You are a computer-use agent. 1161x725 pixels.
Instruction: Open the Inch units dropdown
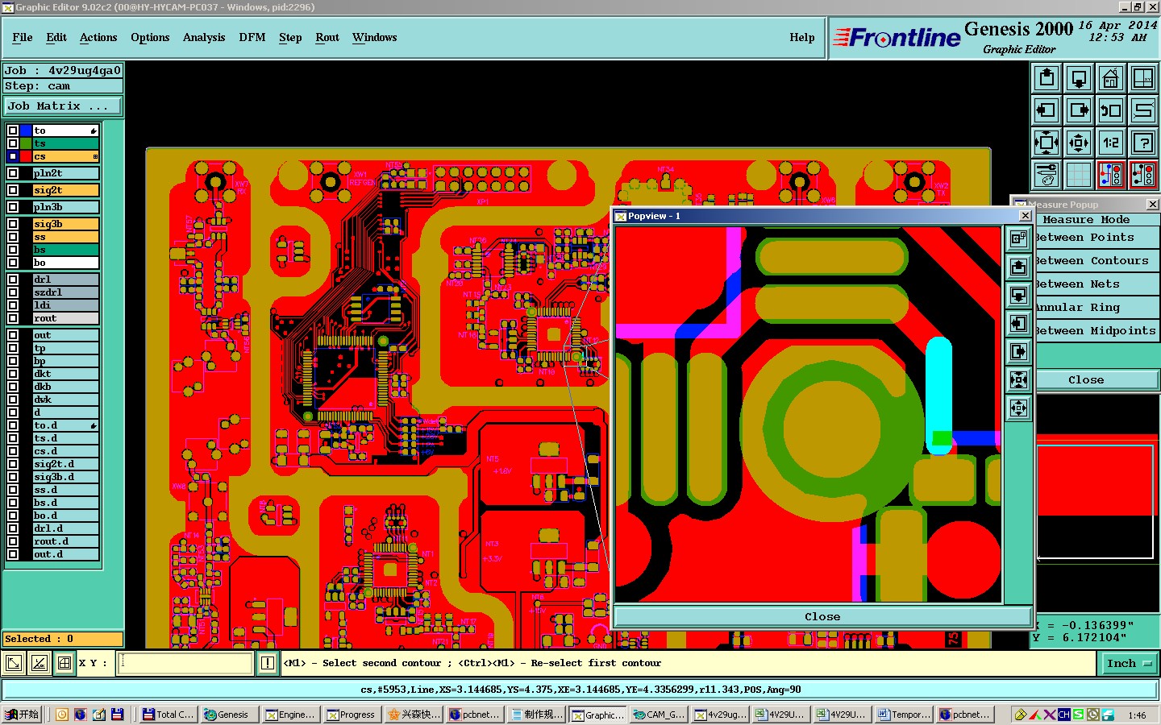click(1128, 663)
